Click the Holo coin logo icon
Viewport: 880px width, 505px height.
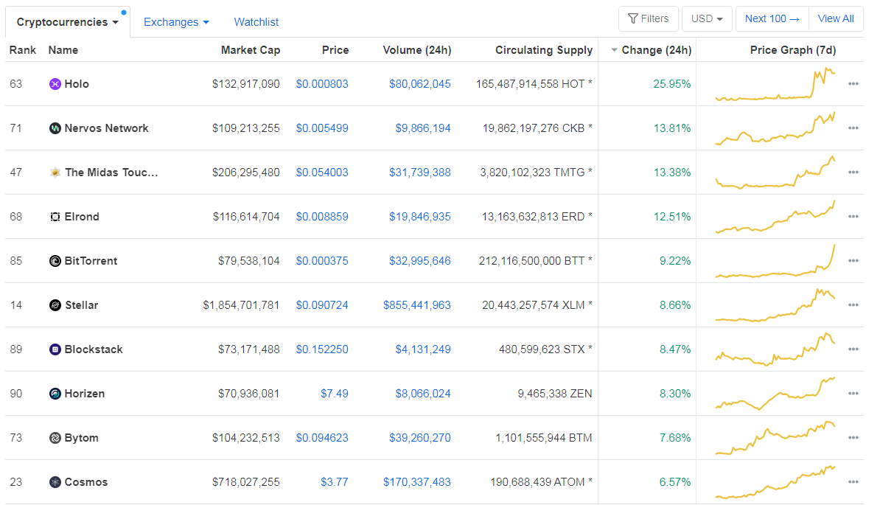coord(55,84)
